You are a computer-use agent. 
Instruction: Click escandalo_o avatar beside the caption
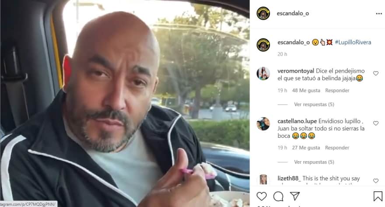pyautogui.click(x=263, y=45)
